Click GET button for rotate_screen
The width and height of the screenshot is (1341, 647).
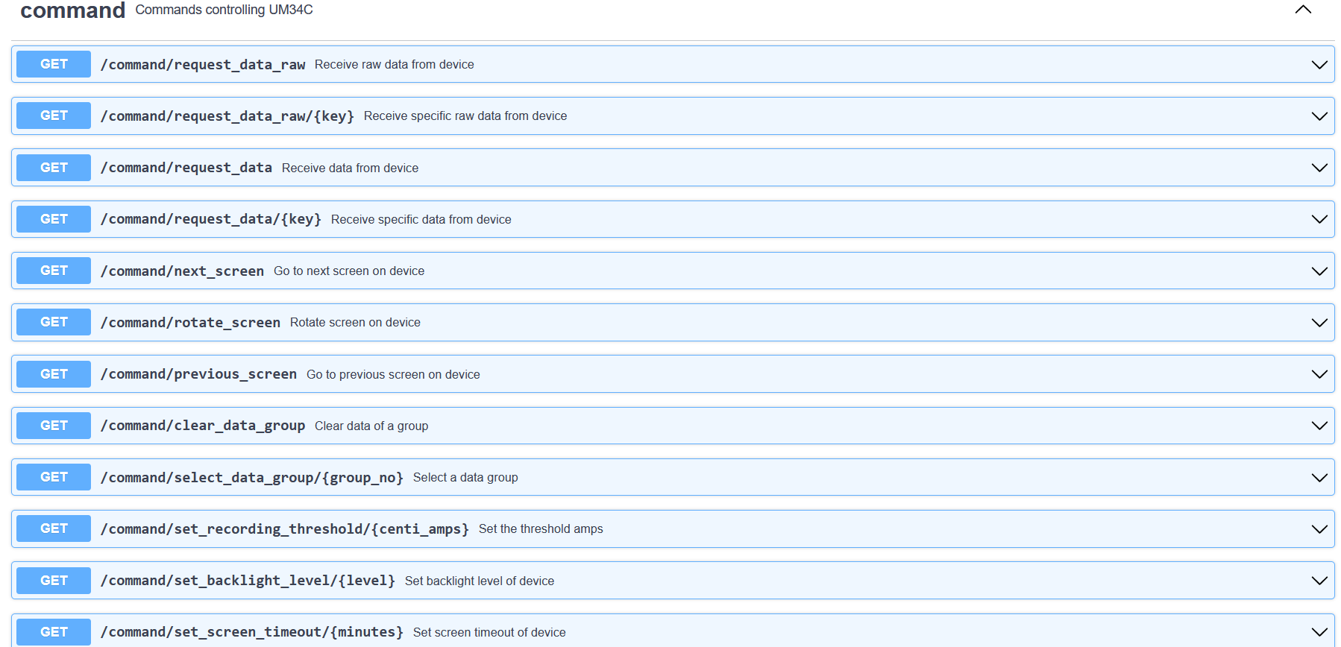(54, 322)
